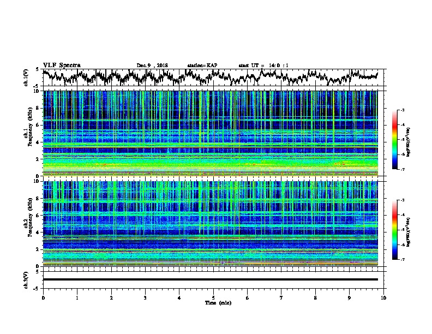
Task: Click the "8" tick label on the time axis
Action: point(315,298)
